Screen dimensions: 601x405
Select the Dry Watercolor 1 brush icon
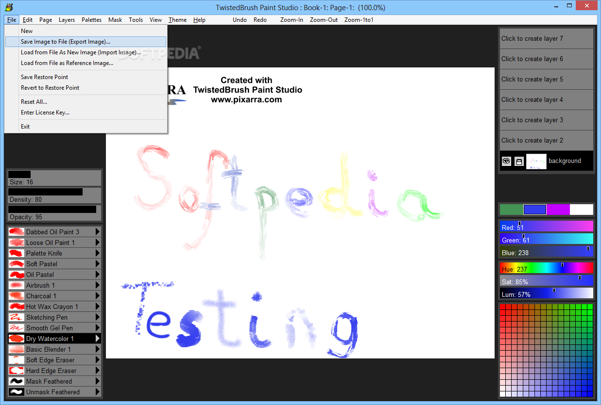[x=17, y=339]
